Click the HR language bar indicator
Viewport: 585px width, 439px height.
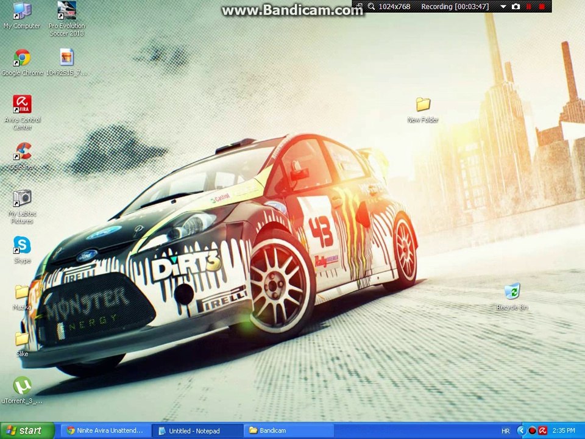[506, 431]
